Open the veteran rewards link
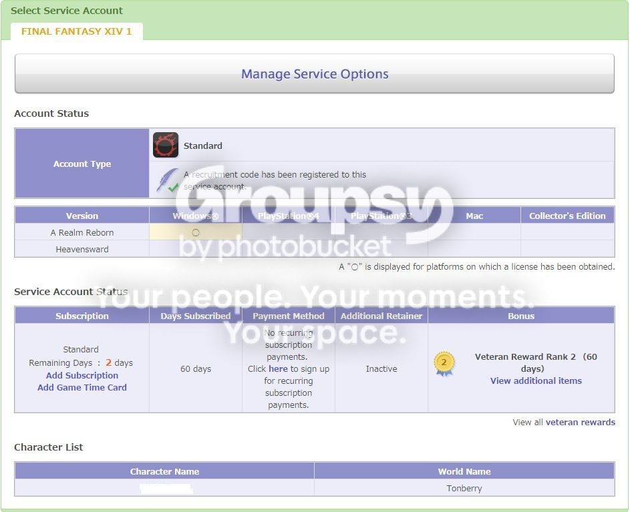 (580, 422)
